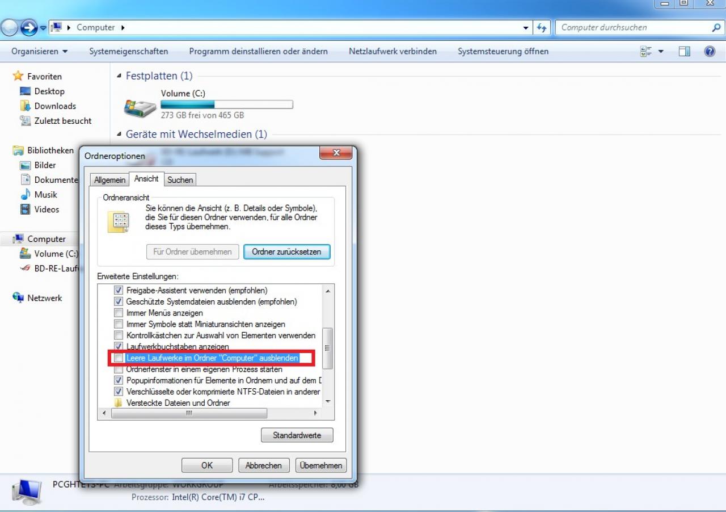
Task: Select the Ansicht tab
Action: coord(146,179)
